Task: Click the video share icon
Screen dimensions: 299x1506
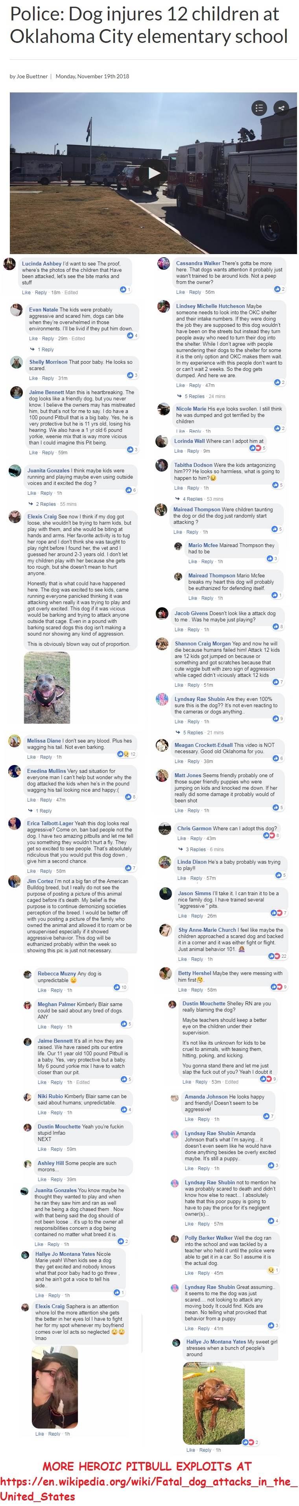Action: [x=281, y=108]
